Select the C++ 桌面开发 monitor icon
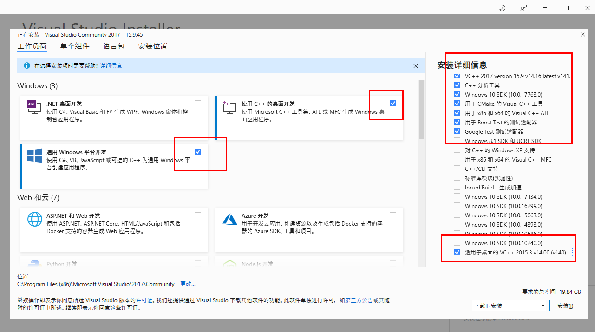The image size is (595, 332). (230, 108)
